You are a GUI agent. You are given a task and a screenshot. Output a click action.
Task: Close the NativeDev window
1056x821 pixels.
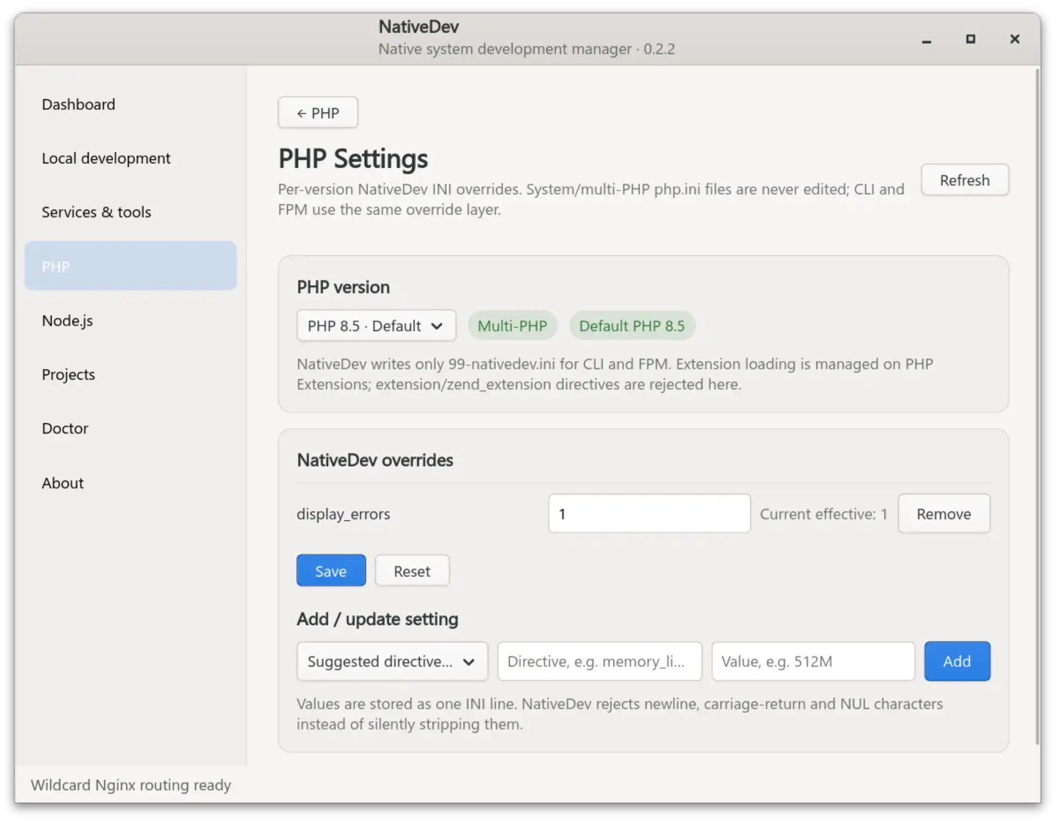pos(1015,39)
